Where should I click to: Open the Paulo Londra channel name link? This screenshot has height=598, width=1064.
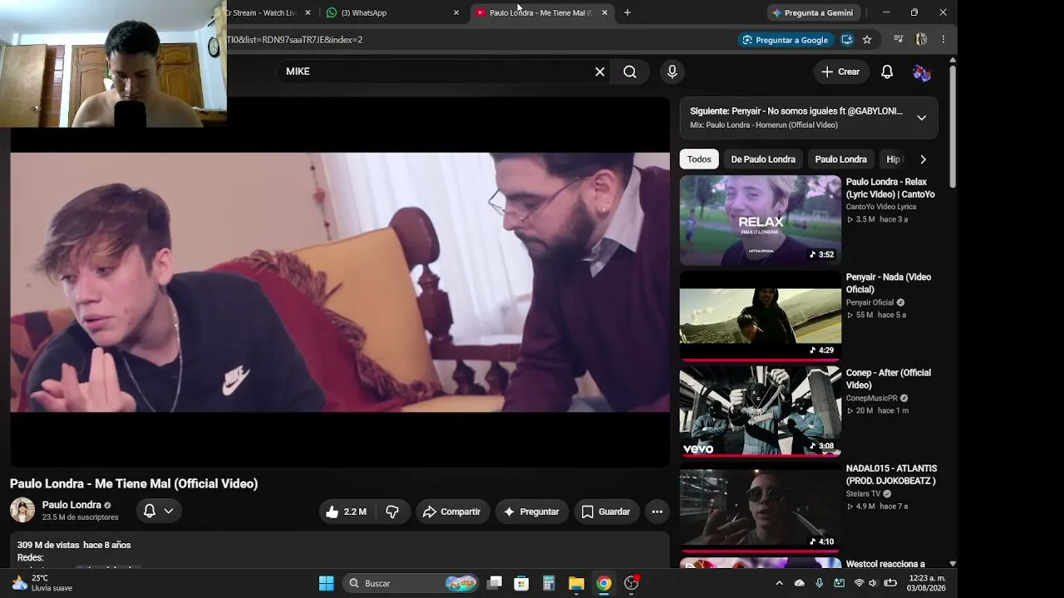pos(71,505)
